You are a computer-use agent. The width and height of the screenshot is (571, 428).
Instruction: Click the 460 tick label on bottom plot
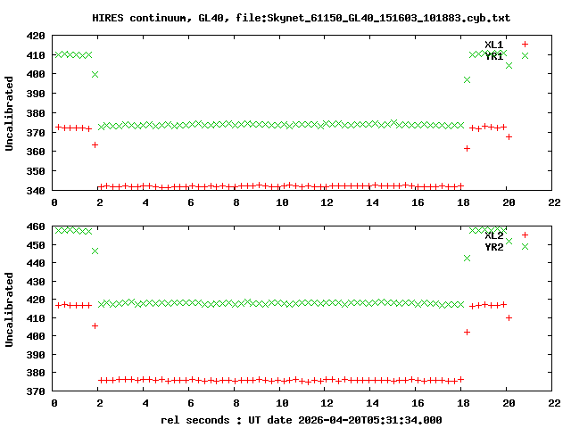(37, 227)
